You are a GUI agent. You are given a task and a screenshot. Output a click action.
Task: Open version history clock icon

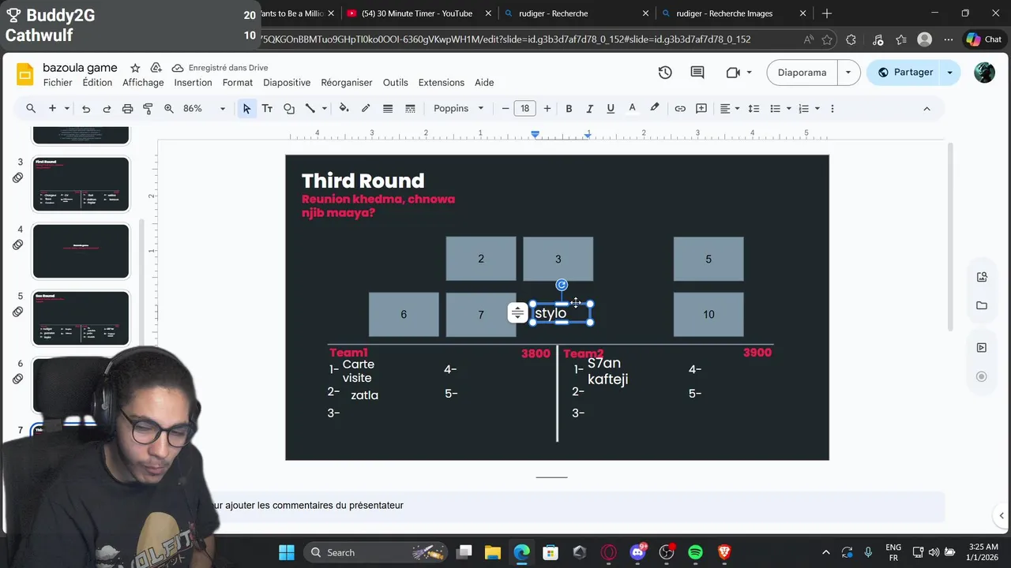(665, 73)
